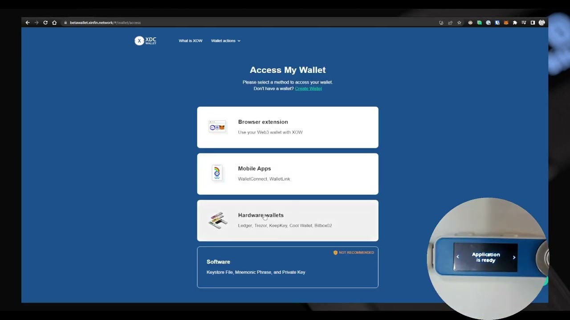Open the extensions puzzle piece menu

click(515, 23)
